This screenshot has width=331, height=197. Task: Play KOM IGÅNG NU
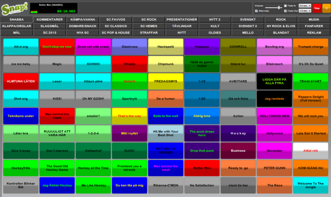pyautogui.click(x=310, y=168)
